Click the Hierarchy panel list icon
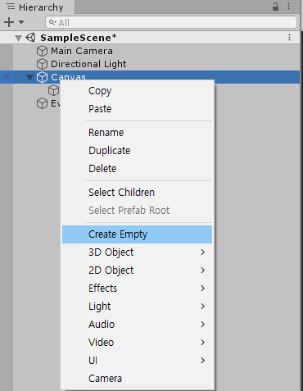 tap(11, 7)
